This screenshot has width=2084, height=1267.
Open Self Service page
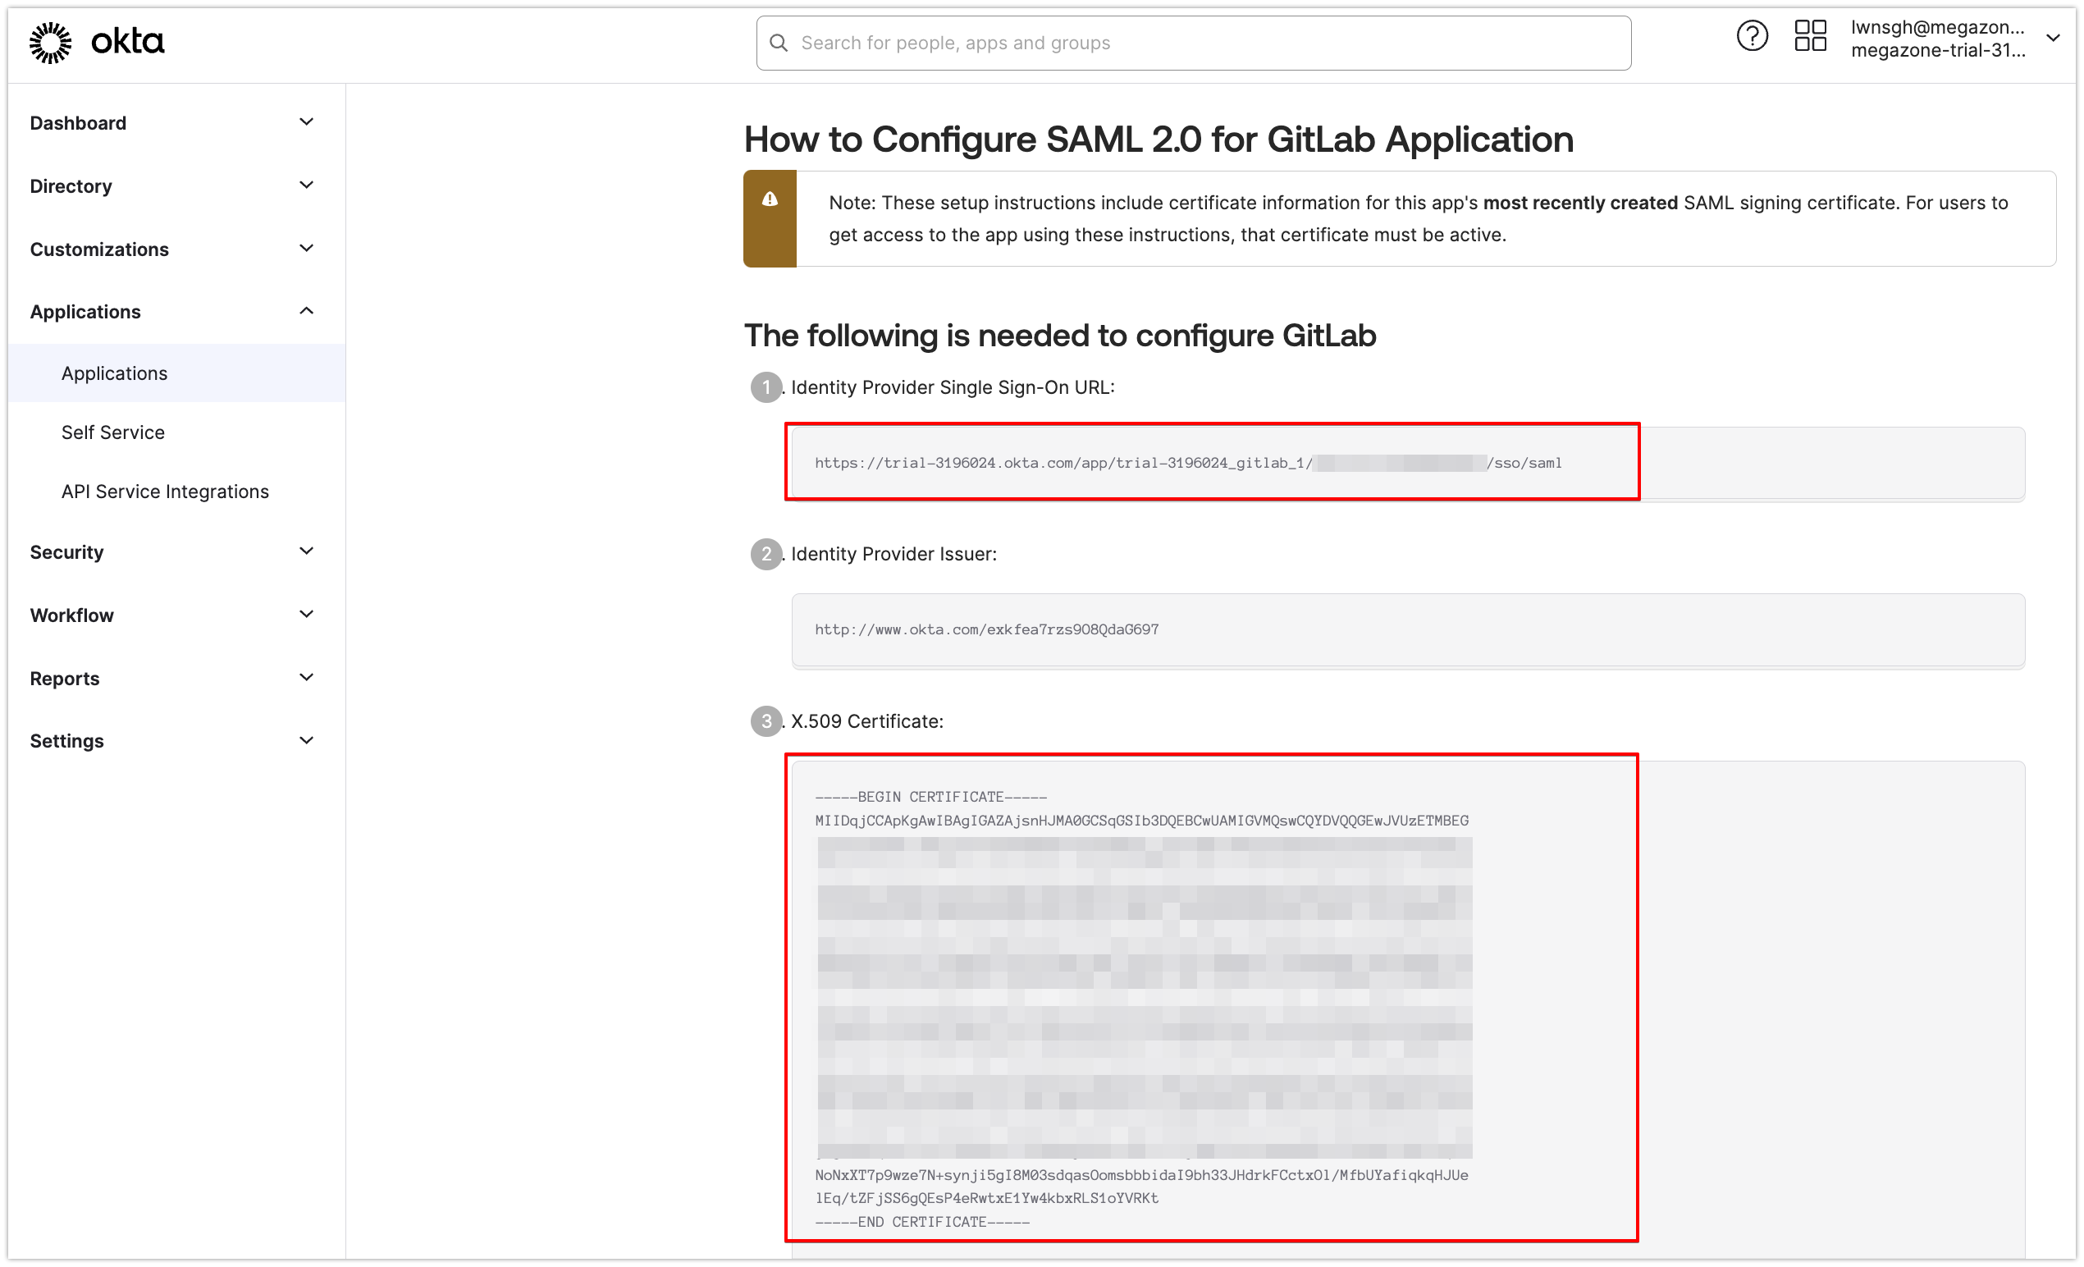[x=112, y=432]
